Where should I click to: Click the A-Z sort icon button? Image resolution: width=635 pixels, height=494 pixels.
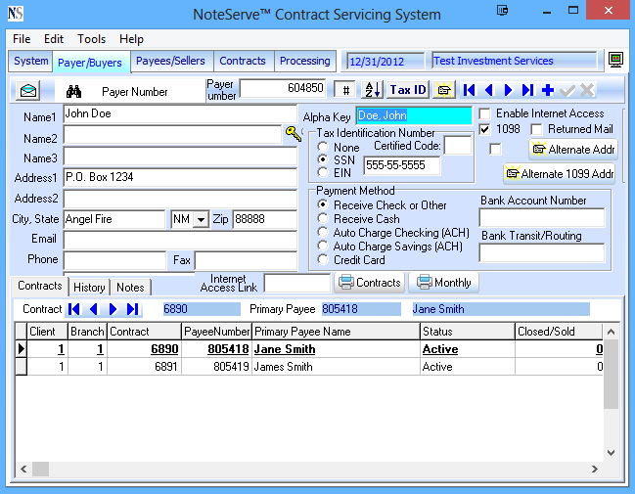tap(373, 90)
